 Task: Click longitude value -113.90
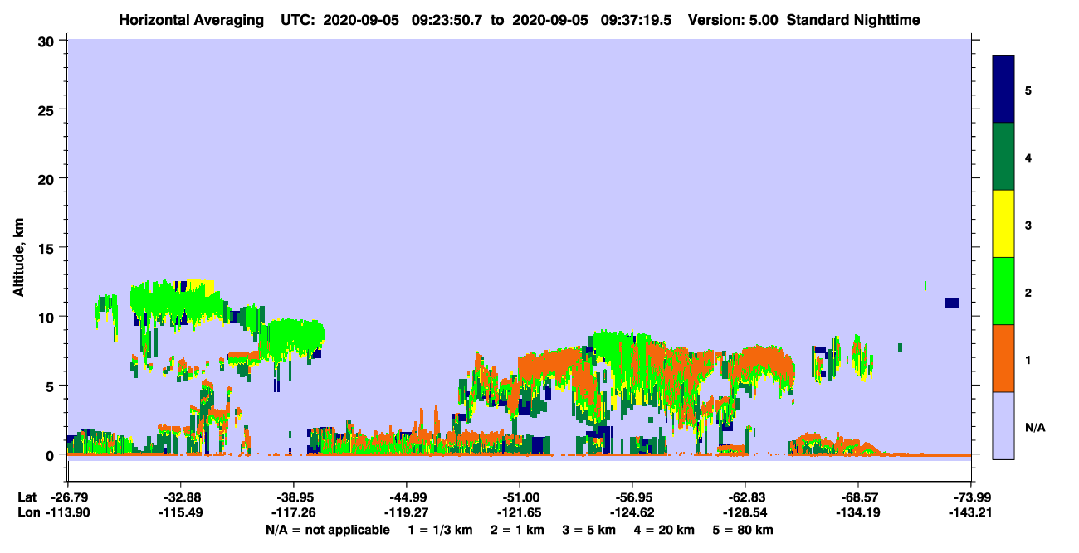(x=67, y=512)
